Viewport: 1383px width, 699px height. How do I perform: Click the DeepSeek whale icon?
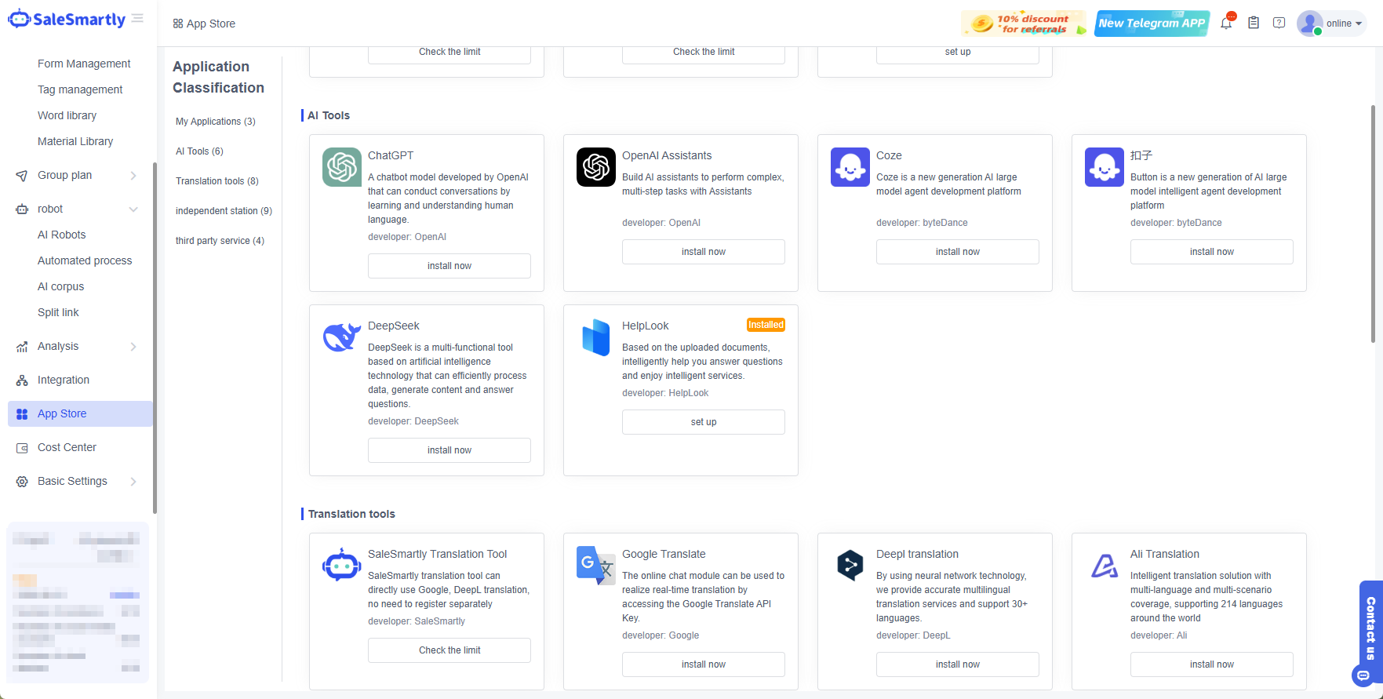(342, 337)
